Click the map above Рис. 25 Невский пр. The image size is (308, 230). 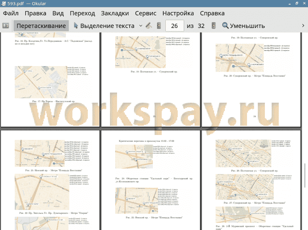(136, 200)
